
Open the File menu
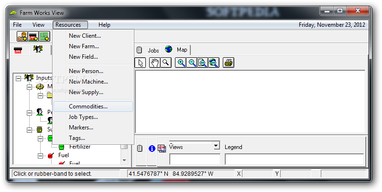(17, 25)
